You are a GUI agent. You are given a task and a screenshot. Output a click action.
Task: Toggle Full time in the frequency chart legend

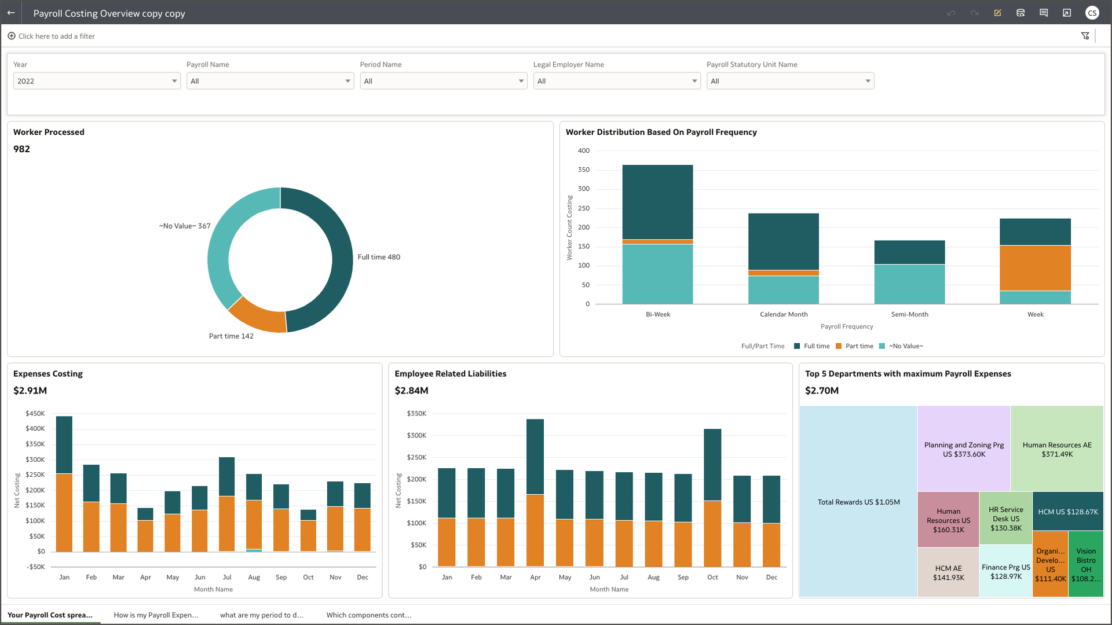point(816,345)
